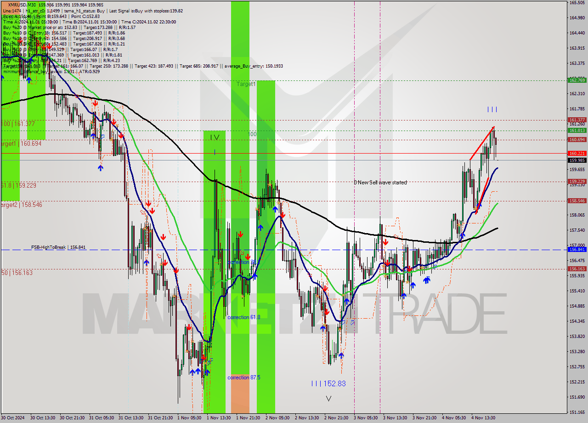Click the '50 | 156.163' level label
Screen dimensions: 588x423
pyautogui.click(x=17, y=273)
